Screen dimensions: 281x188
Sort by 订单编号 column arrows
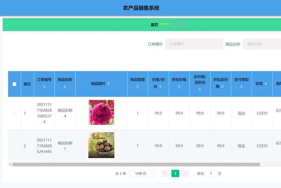coord(44,87)
